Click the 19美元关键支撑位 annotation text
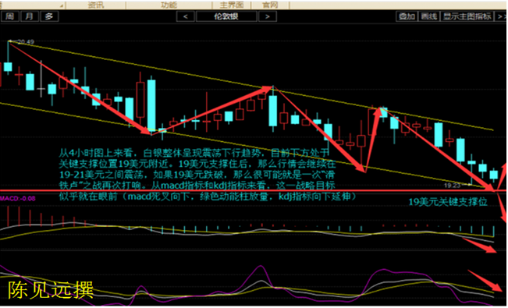The image size is (508, 308). 448,202
